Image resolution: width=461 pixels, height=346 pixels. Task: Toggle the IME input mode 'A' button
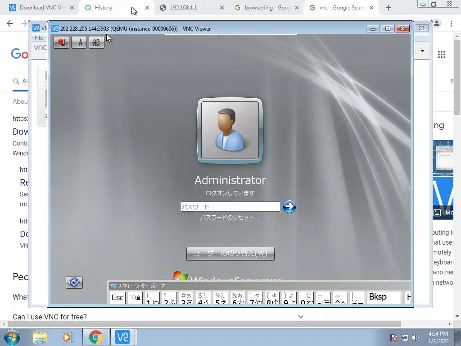(x=79, y=42)
